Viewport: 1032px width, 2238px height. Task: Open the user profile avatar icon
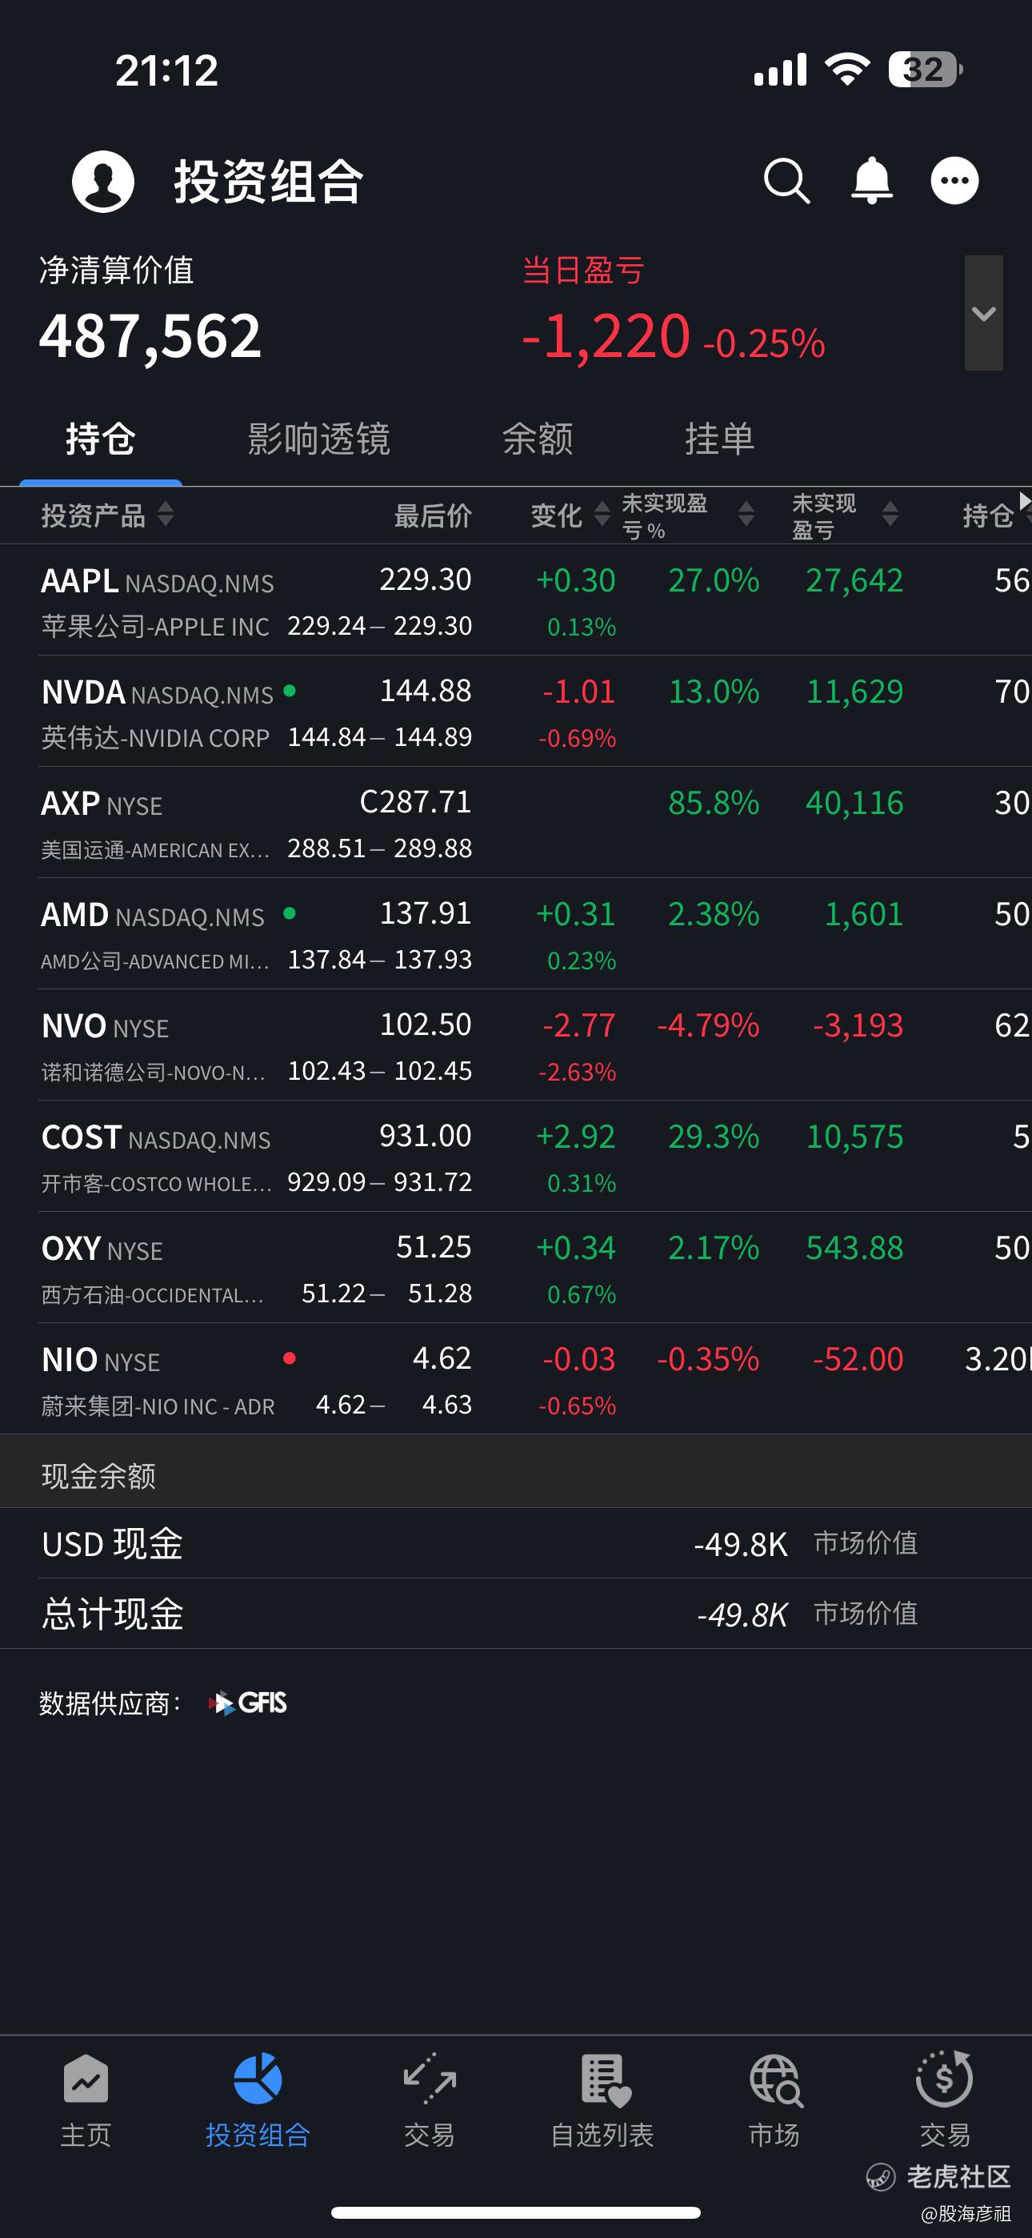(103, 181)
